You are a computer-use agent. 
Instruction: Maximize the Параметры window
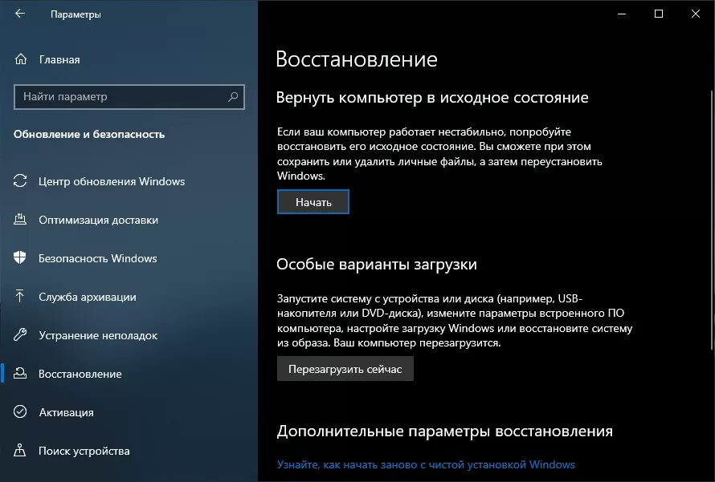coord(659,14)
